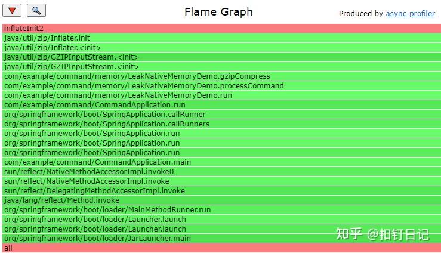The image size is (441, 253).
Task: Click the red reverse triangle icon
Action: 13,11
